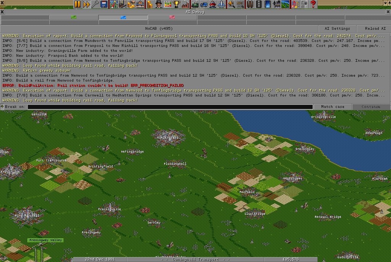Open the save game floppy icon

(104, 4)
